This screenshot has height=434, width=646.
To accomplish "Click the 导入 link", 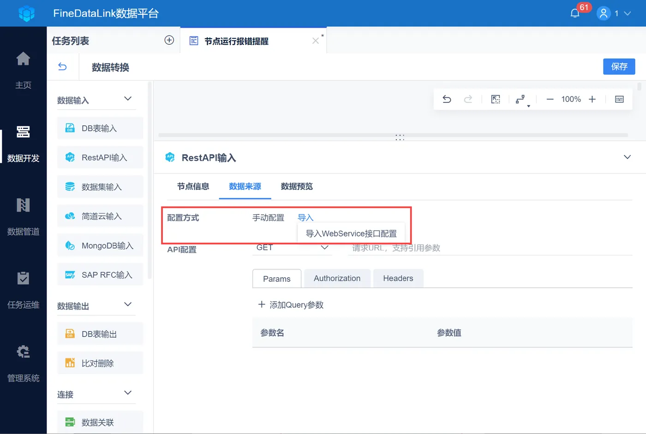I will pyautogui.click(x=305, y=218).
